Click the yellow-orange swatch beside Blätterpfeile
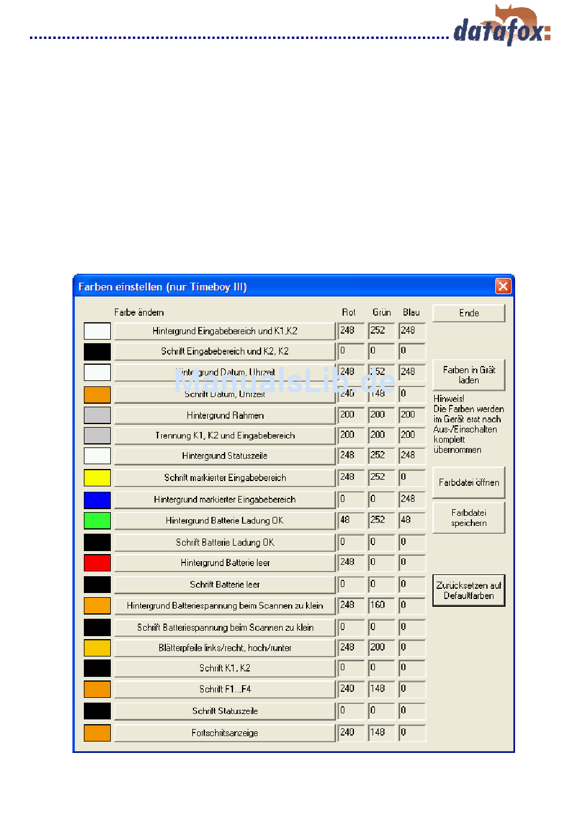Screen dimensions: 569x826 point(97,648)
